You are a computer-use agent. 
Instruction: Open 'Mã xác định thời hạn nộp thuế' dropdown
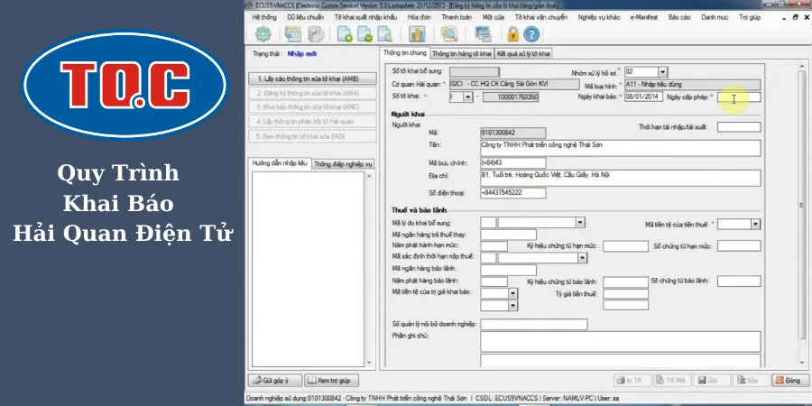click(580, 257)
